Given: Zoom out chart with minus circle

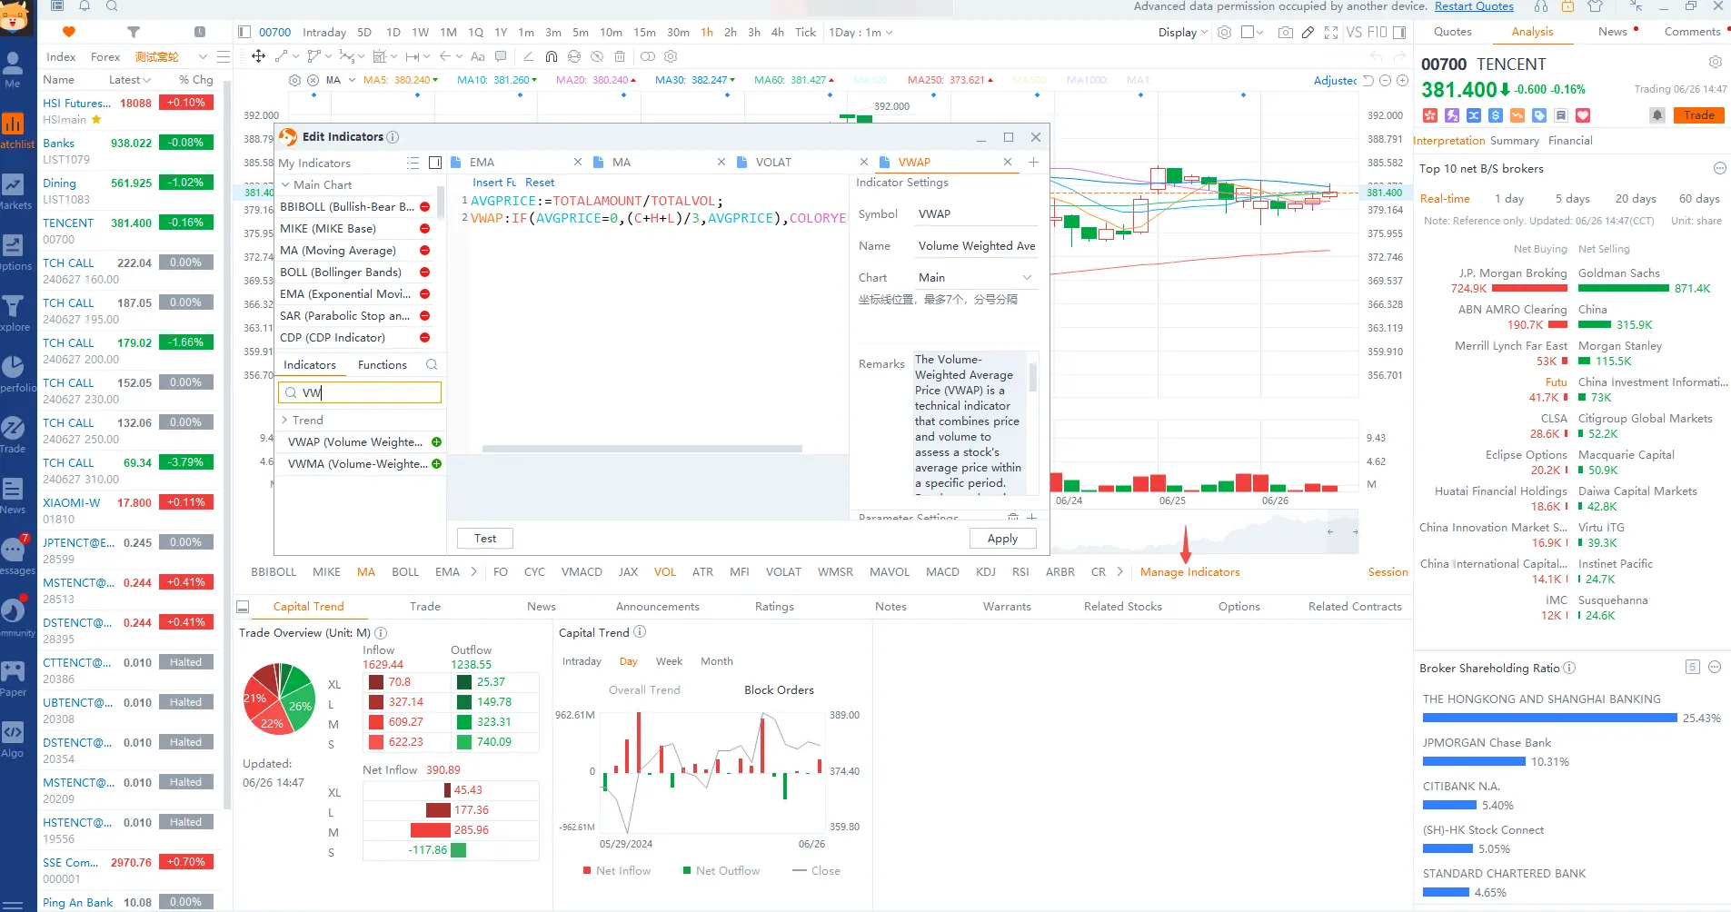Looking at the screenshot, I should click(1386, 81).
